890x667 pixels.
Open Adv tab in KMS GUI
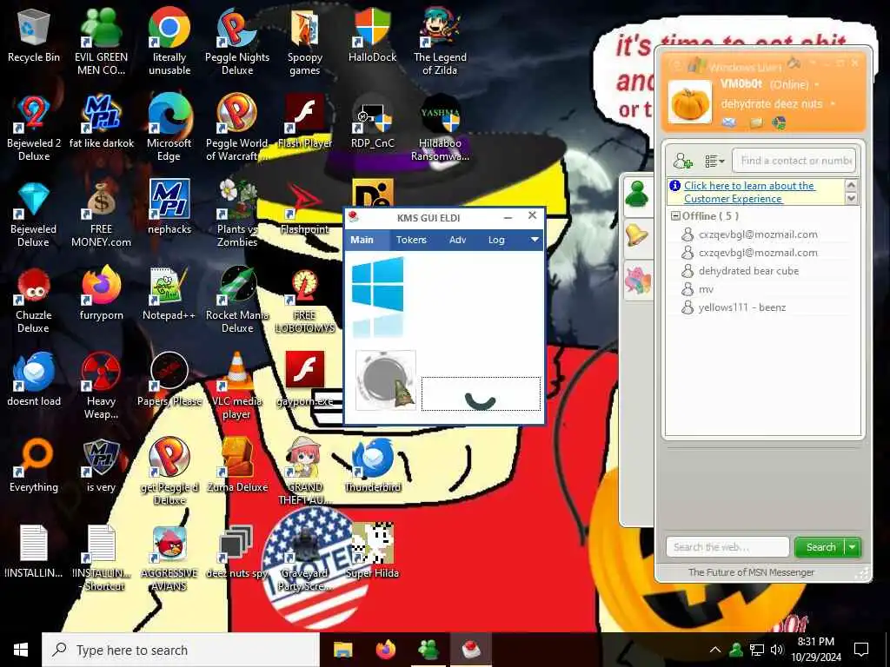457,240
